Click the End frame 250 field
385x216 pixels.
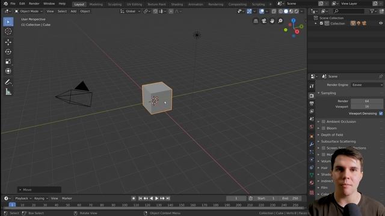tap(290, 199)
